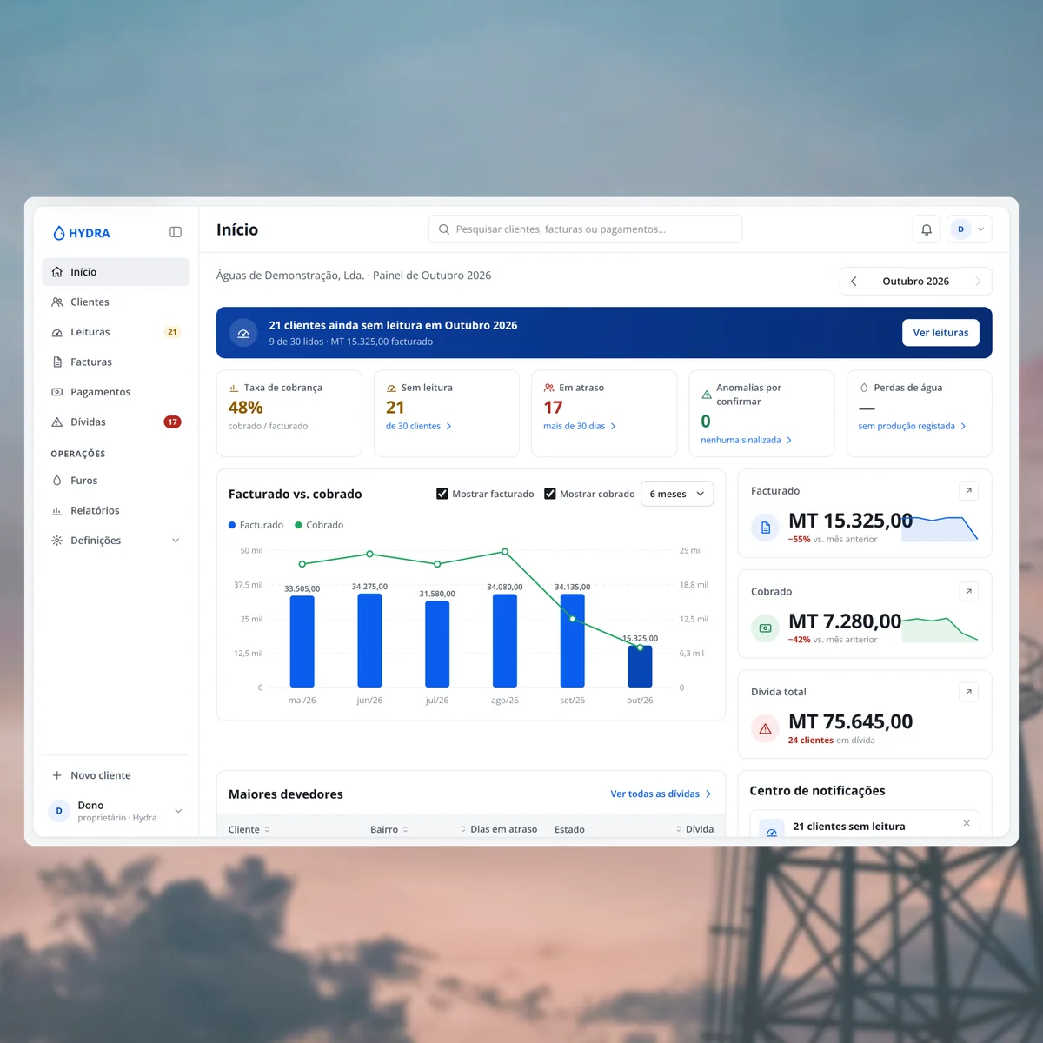This screenshot has width=1043, height=1043.
Task: Sort table by Dívida column
Action: [694, 829]
